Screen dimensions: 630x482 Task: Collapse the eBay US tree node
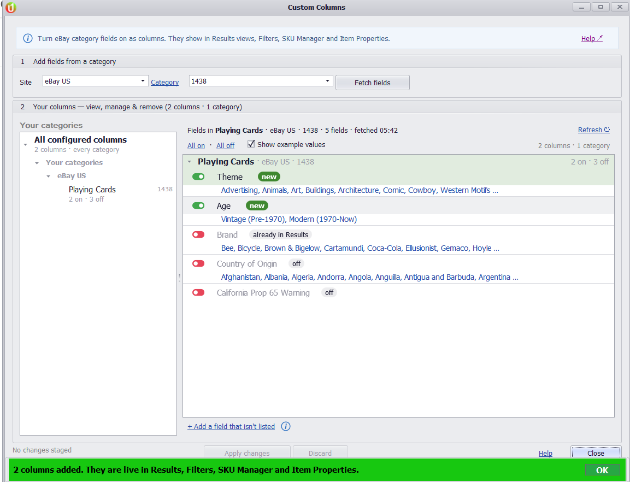click(48, 176)
